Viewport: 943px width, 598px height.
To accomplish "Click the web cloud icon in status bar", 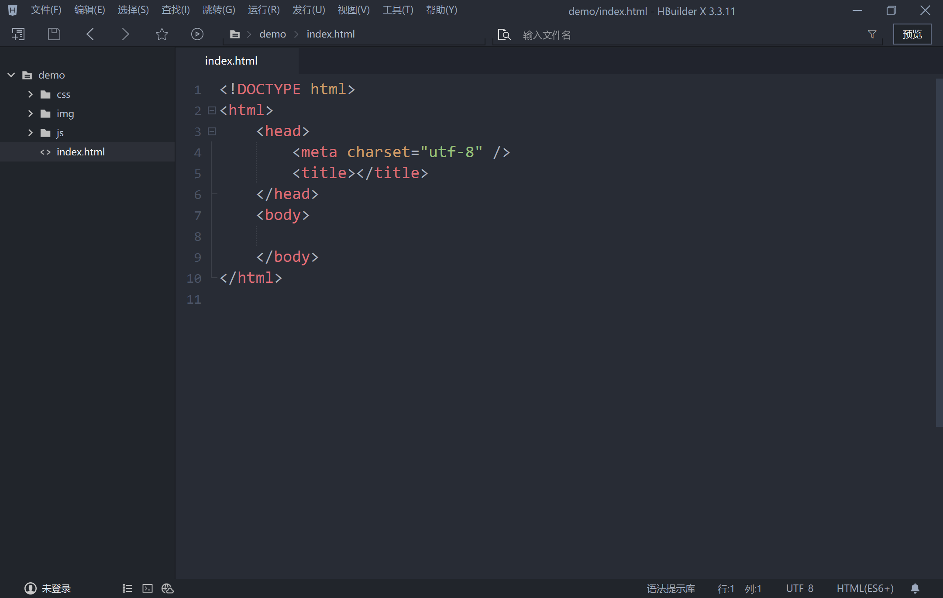I will tap(168, 588).
